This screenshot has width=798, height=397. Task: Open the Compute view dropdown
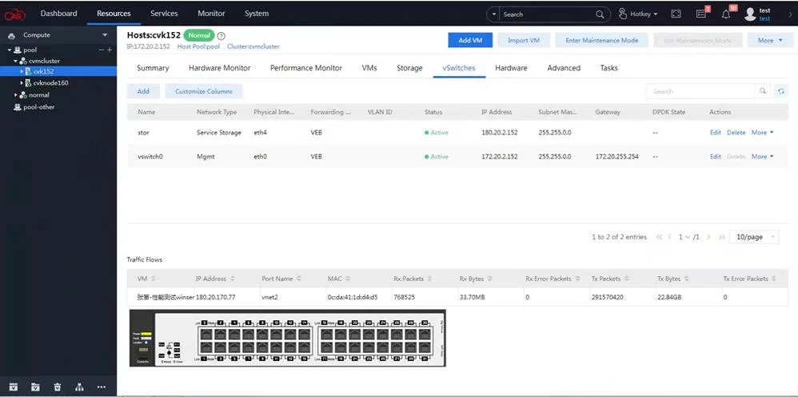click(x=105, y=35)
